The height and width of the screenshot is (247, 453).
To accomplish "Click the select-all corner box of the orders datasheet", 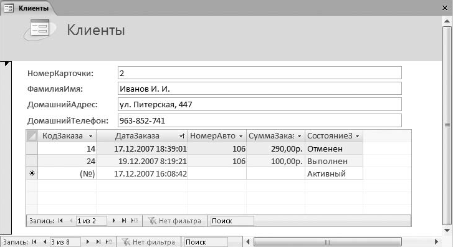I will 32,135.
